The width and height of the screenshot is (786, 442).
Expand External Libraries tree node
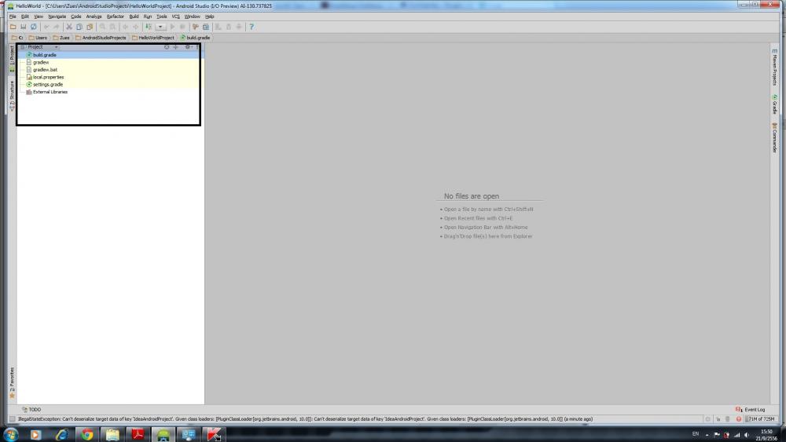[x=50, y=92]
